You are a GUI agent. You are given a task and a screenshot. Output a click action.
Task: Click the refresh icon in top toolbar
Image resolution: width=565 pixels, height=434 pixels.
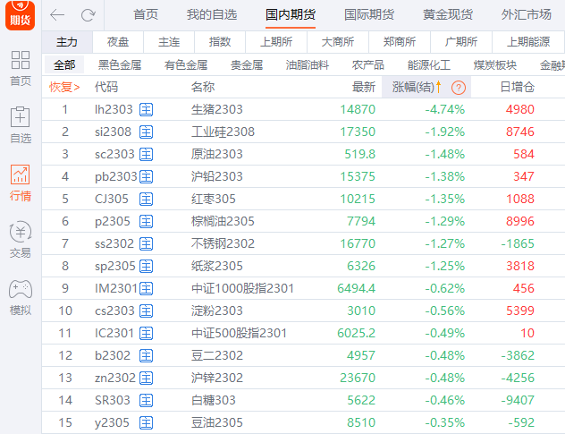click(x=88, y=15)
